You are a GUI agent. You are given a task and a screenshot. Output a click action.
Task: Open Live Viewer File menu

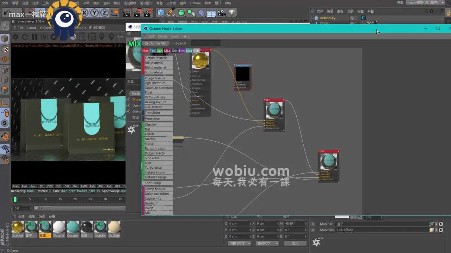[21, 28]
